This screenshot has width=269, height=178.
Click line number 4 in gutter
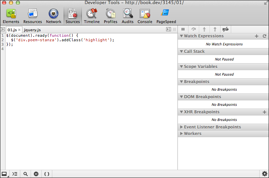tap(2, 49)
